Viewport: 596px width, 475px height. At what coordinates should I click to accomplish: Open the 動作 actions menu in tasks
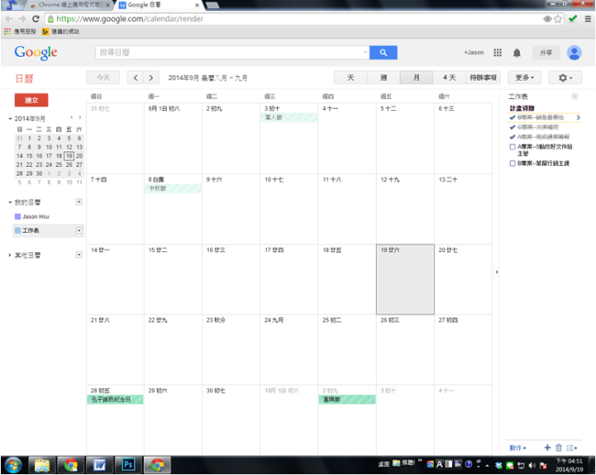[517, 447]
